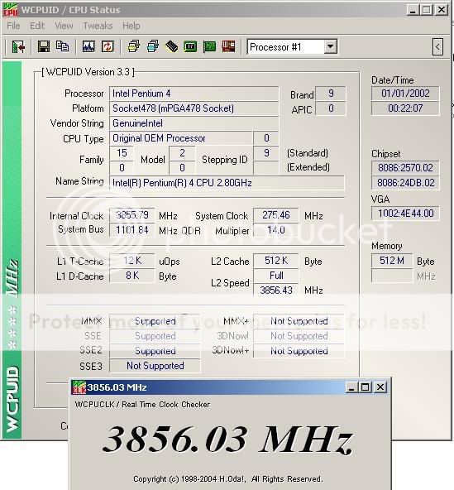This screenshot has height=490, width=454.
Task: Click the Memory value 512 M
Action: point(392,261)
